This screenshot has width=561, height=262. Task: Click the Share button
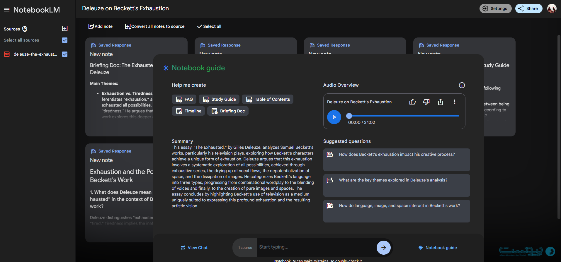(529, 8)
